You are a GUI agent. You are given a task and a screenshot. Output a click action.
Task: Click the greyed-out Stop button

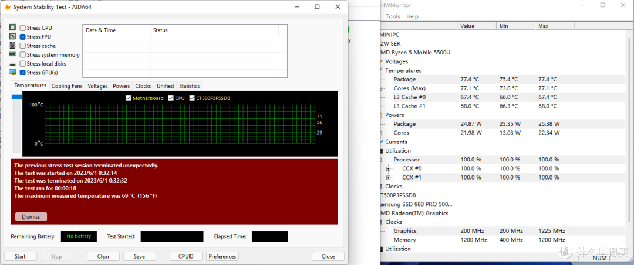click(56, 256)
